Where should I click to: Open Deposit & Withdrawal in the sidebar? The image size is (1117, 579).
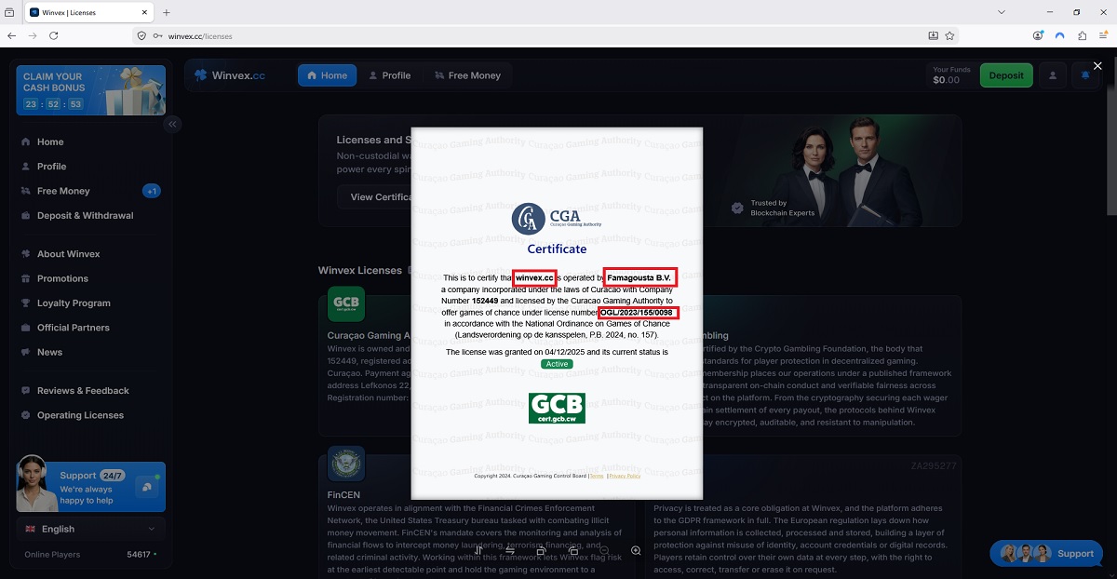[x=90, y=216]
